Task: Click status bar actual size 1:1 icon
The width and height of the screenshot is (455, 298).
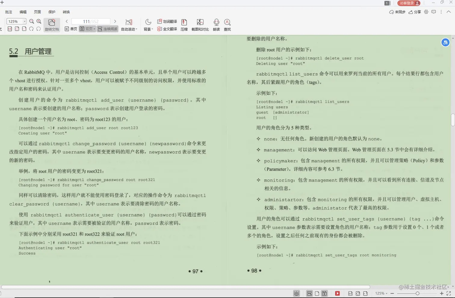Action: 350,293
